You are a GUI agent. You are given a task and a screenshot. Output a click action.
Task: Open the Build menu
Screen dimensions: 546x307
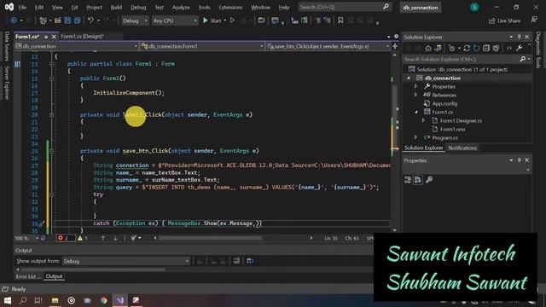coord(116,8)
